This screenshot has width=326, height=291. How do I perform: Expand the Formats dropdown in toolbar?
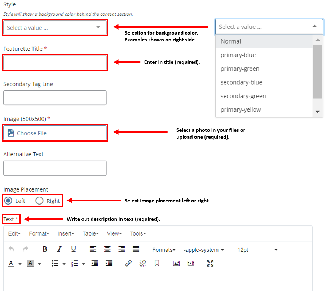click(x=164, y=250)
